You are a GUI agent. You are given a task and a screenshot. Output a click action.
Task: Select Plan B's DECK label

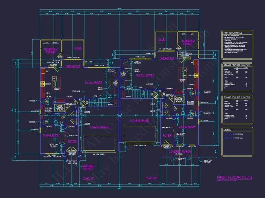[x=161, y=40]
